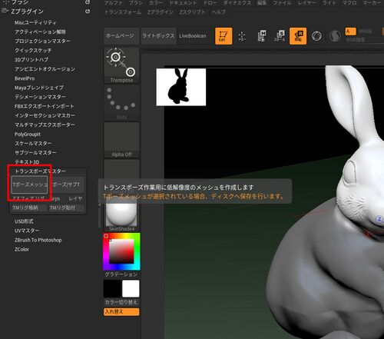384x339 pixels.
Task: Expand the アクティベーション解除 section
Action: (40, 32)
